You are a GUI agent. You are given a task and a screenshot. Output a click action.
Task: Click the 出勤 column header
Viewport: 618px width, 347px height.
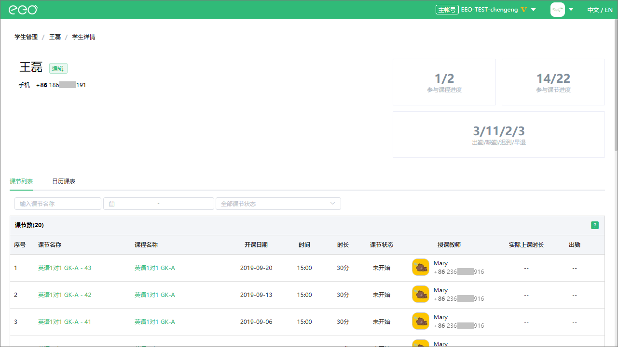[x=575, y=245]
